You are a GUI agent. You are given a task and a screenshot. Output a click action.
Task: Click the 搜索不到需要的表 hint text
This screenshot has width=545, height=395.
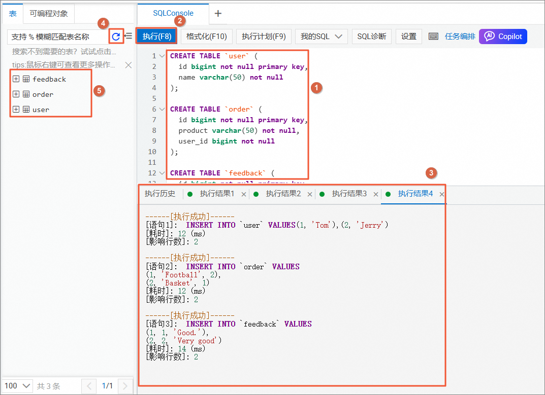click(x=64, y=52)
